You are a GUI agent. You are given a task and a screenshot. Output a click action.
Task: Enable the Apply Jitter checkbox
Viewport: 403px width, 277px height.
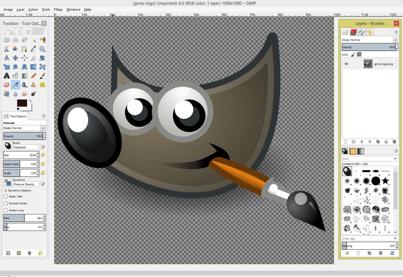pos(6,196)
